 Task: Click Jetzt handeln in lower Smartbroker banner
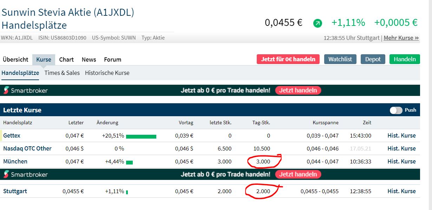(x=298, y=174)
